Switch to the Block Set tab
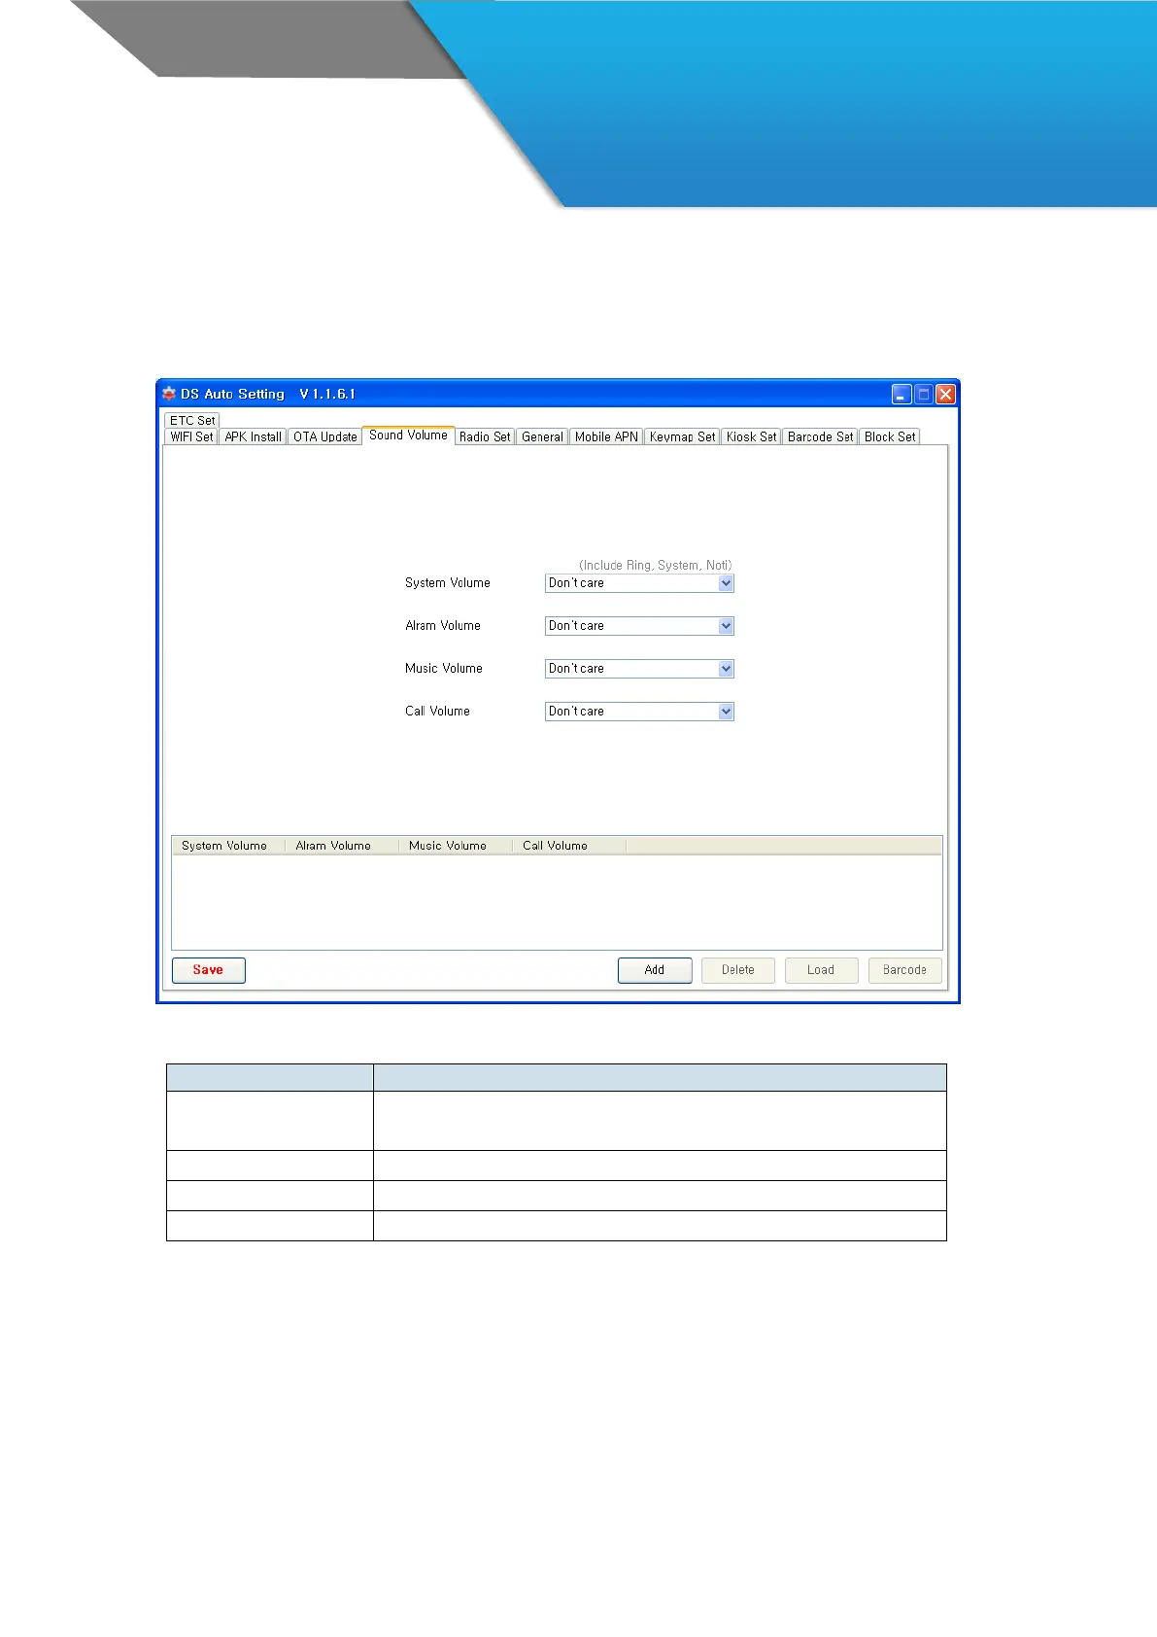This screenshot has width=1157, height=1637. 890,436
